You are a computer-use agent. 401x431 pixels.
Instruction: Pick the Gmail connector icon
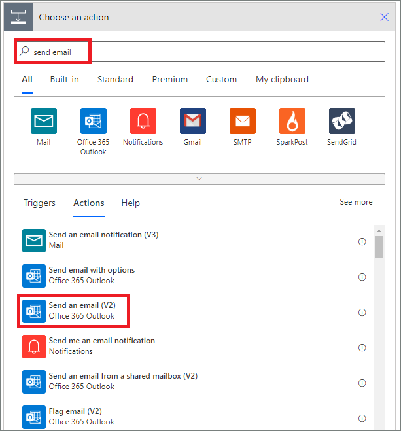pos(193,121)
